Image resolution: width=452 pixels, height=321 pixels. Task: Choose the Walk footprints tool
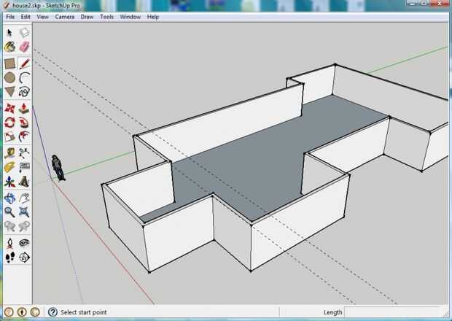(9, 257)
